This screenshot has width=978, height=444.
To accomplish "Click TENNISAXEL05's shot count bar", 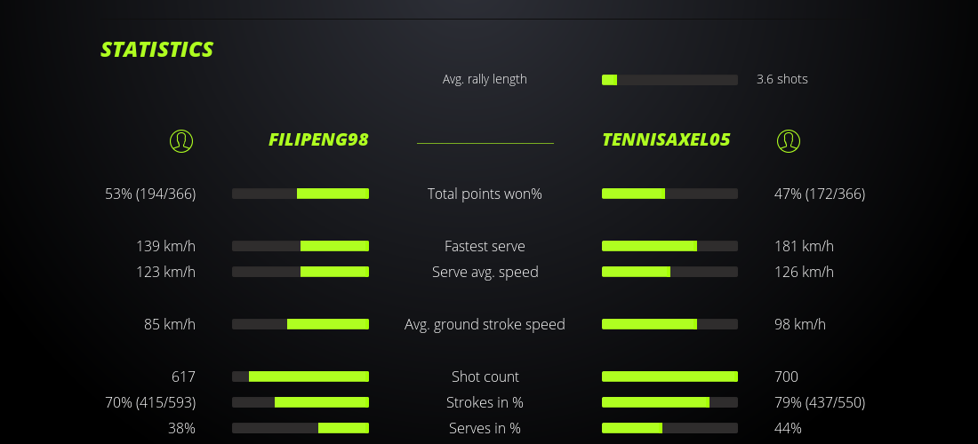I will click(x=669, y=377).
